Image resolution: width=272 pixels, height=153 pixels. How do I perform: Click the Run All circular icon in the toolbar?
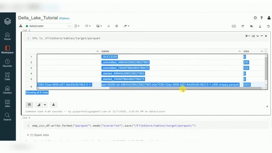pyautogui.click(x=116, y=26)
